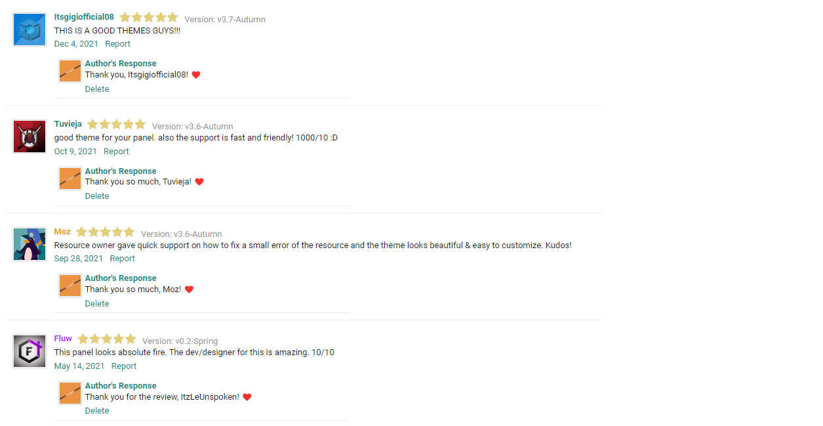Click author avatar in Moz response
823x426 pixels.
70,286
